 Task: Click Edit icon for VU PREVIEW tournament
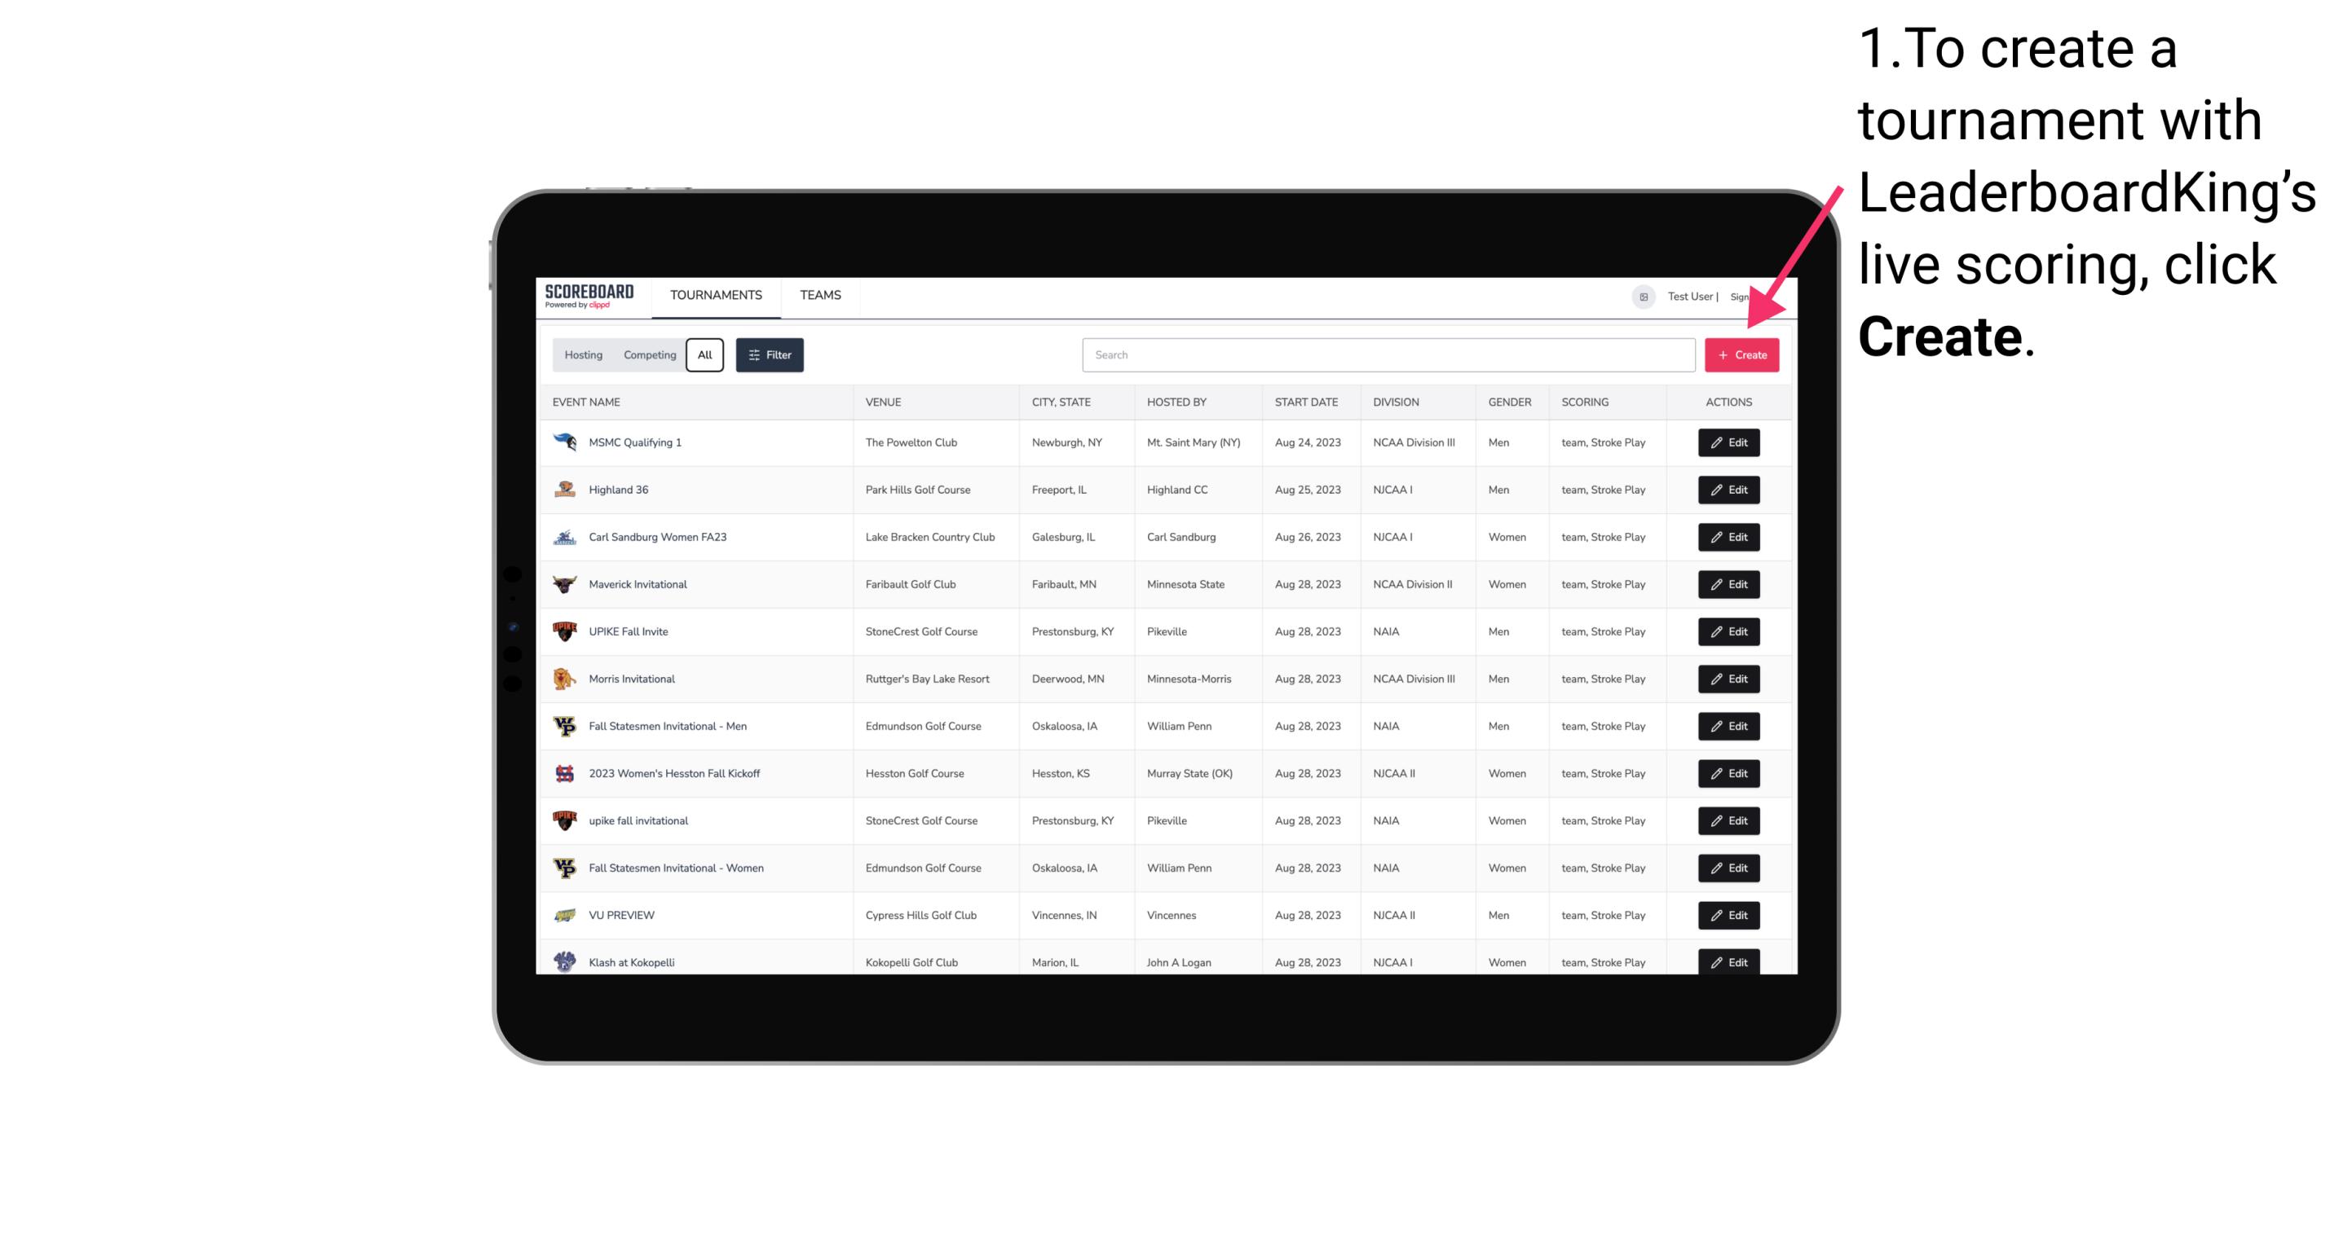(1728, 915)
